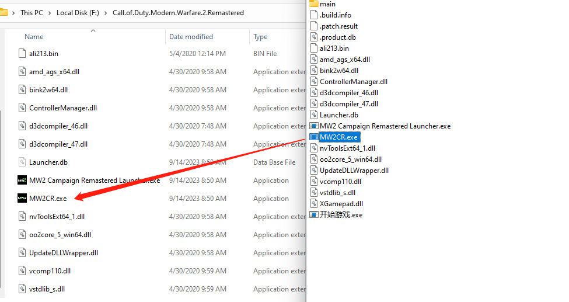
Task: Select ali213.bin file name in left list
Action: click(x=44, y=53)
